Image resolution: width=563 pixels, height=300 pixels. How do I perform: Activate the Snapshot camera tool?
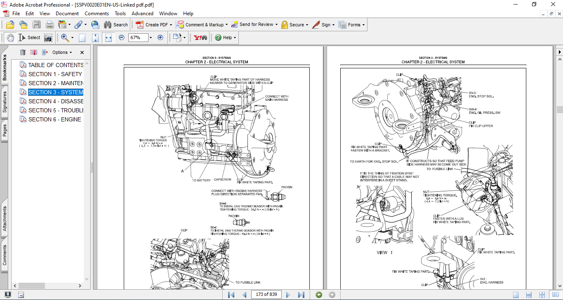pos(48,38)
